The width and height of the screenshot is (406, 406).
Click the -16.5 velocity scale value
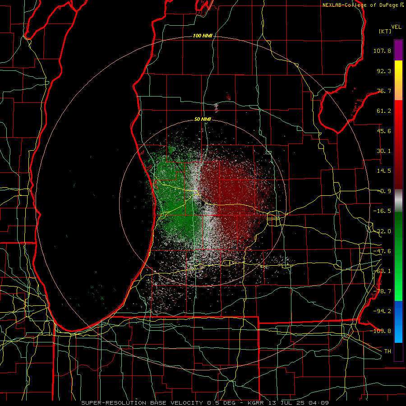[382, 211]
